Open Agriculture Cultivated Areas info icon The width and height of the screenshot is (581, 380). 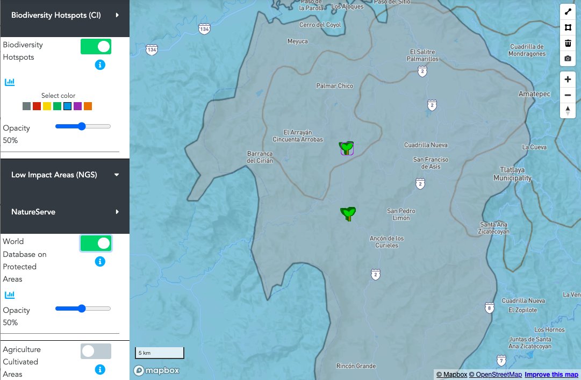coord(100,369)
